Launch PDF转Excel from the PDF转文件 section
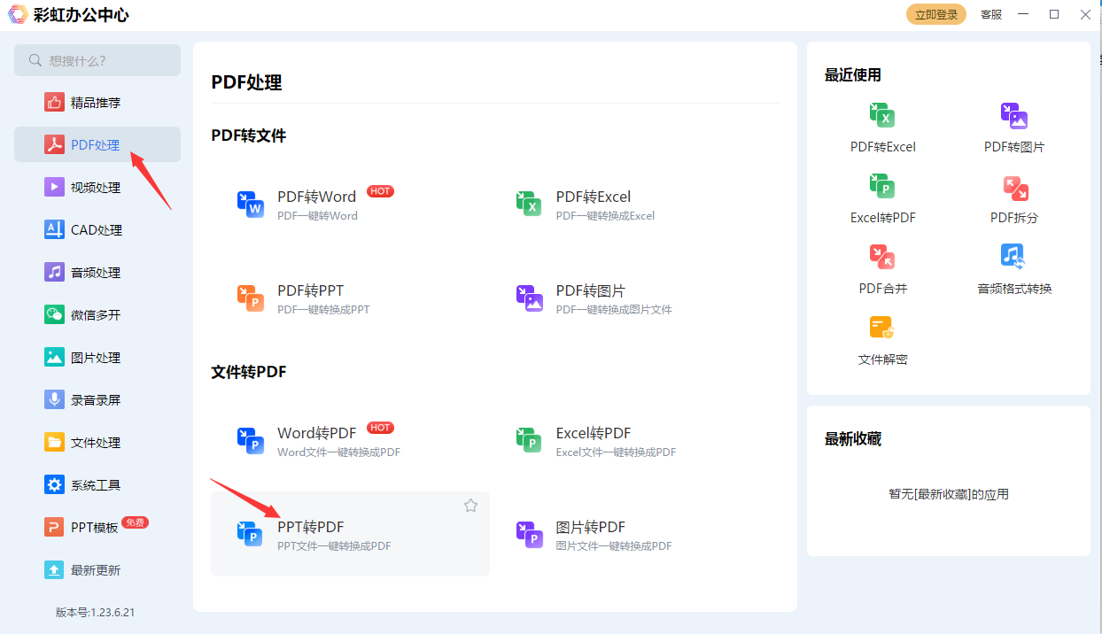1102x634 pixels. click(x=529, y=204)
